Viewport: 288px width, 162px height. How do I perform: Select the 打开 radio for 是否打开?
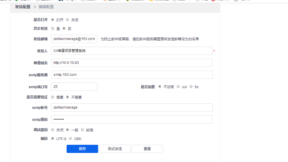coord(53,20)
